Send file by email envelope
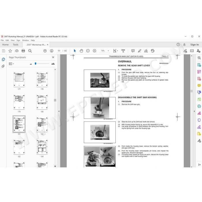 coord(192,51)
